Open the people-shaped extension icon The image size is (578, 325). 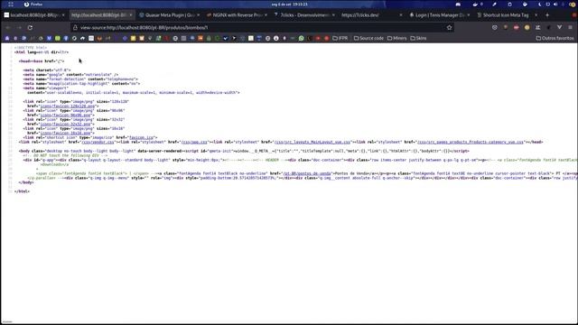(x=538, y=28)
